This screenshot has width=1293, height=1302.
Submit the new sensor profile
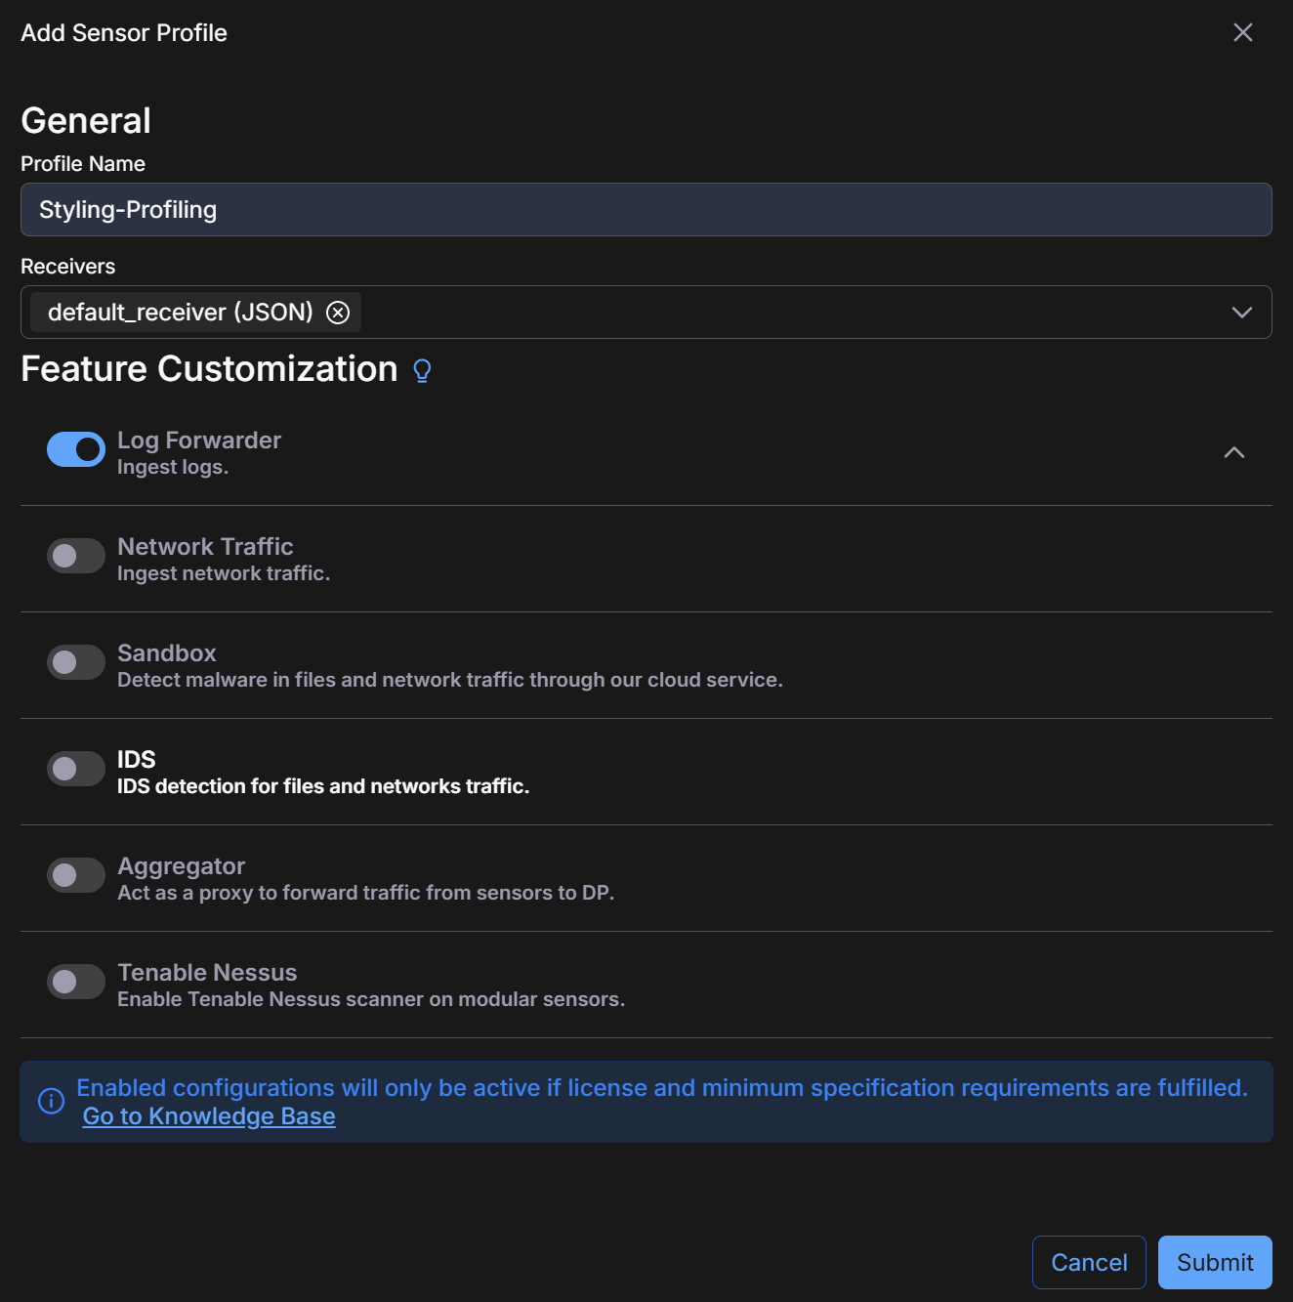point(1214,1262)
